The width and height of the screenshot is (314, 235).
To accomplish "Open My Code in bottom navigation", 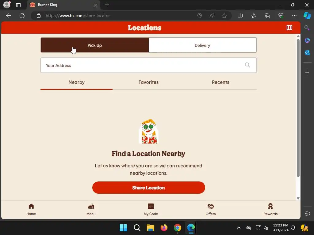I will (151, 209).
